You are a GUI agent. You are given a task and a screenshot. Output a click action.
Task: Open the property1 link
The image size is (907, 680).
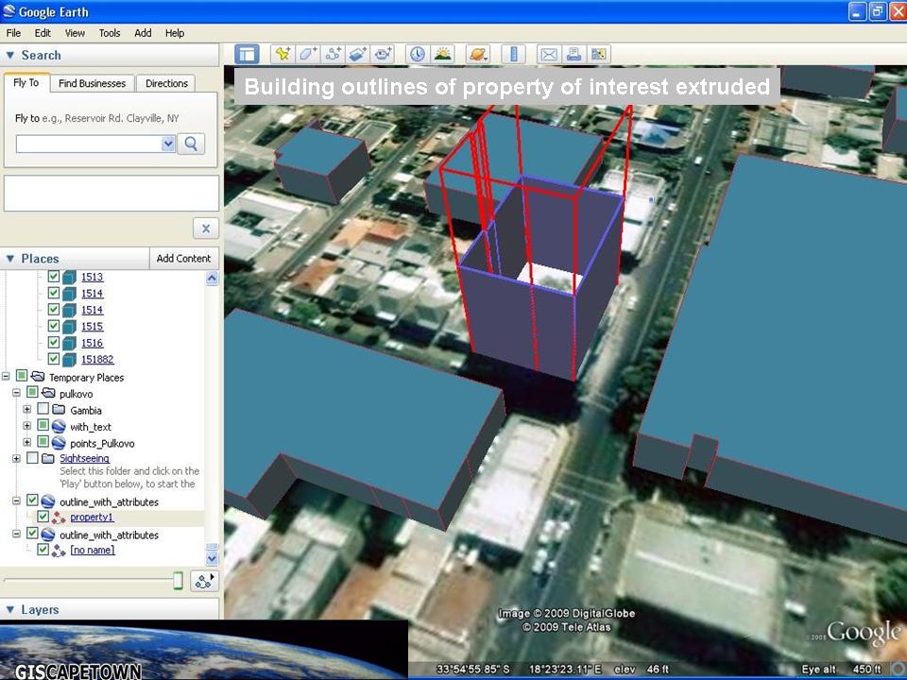tap(92, 517)
